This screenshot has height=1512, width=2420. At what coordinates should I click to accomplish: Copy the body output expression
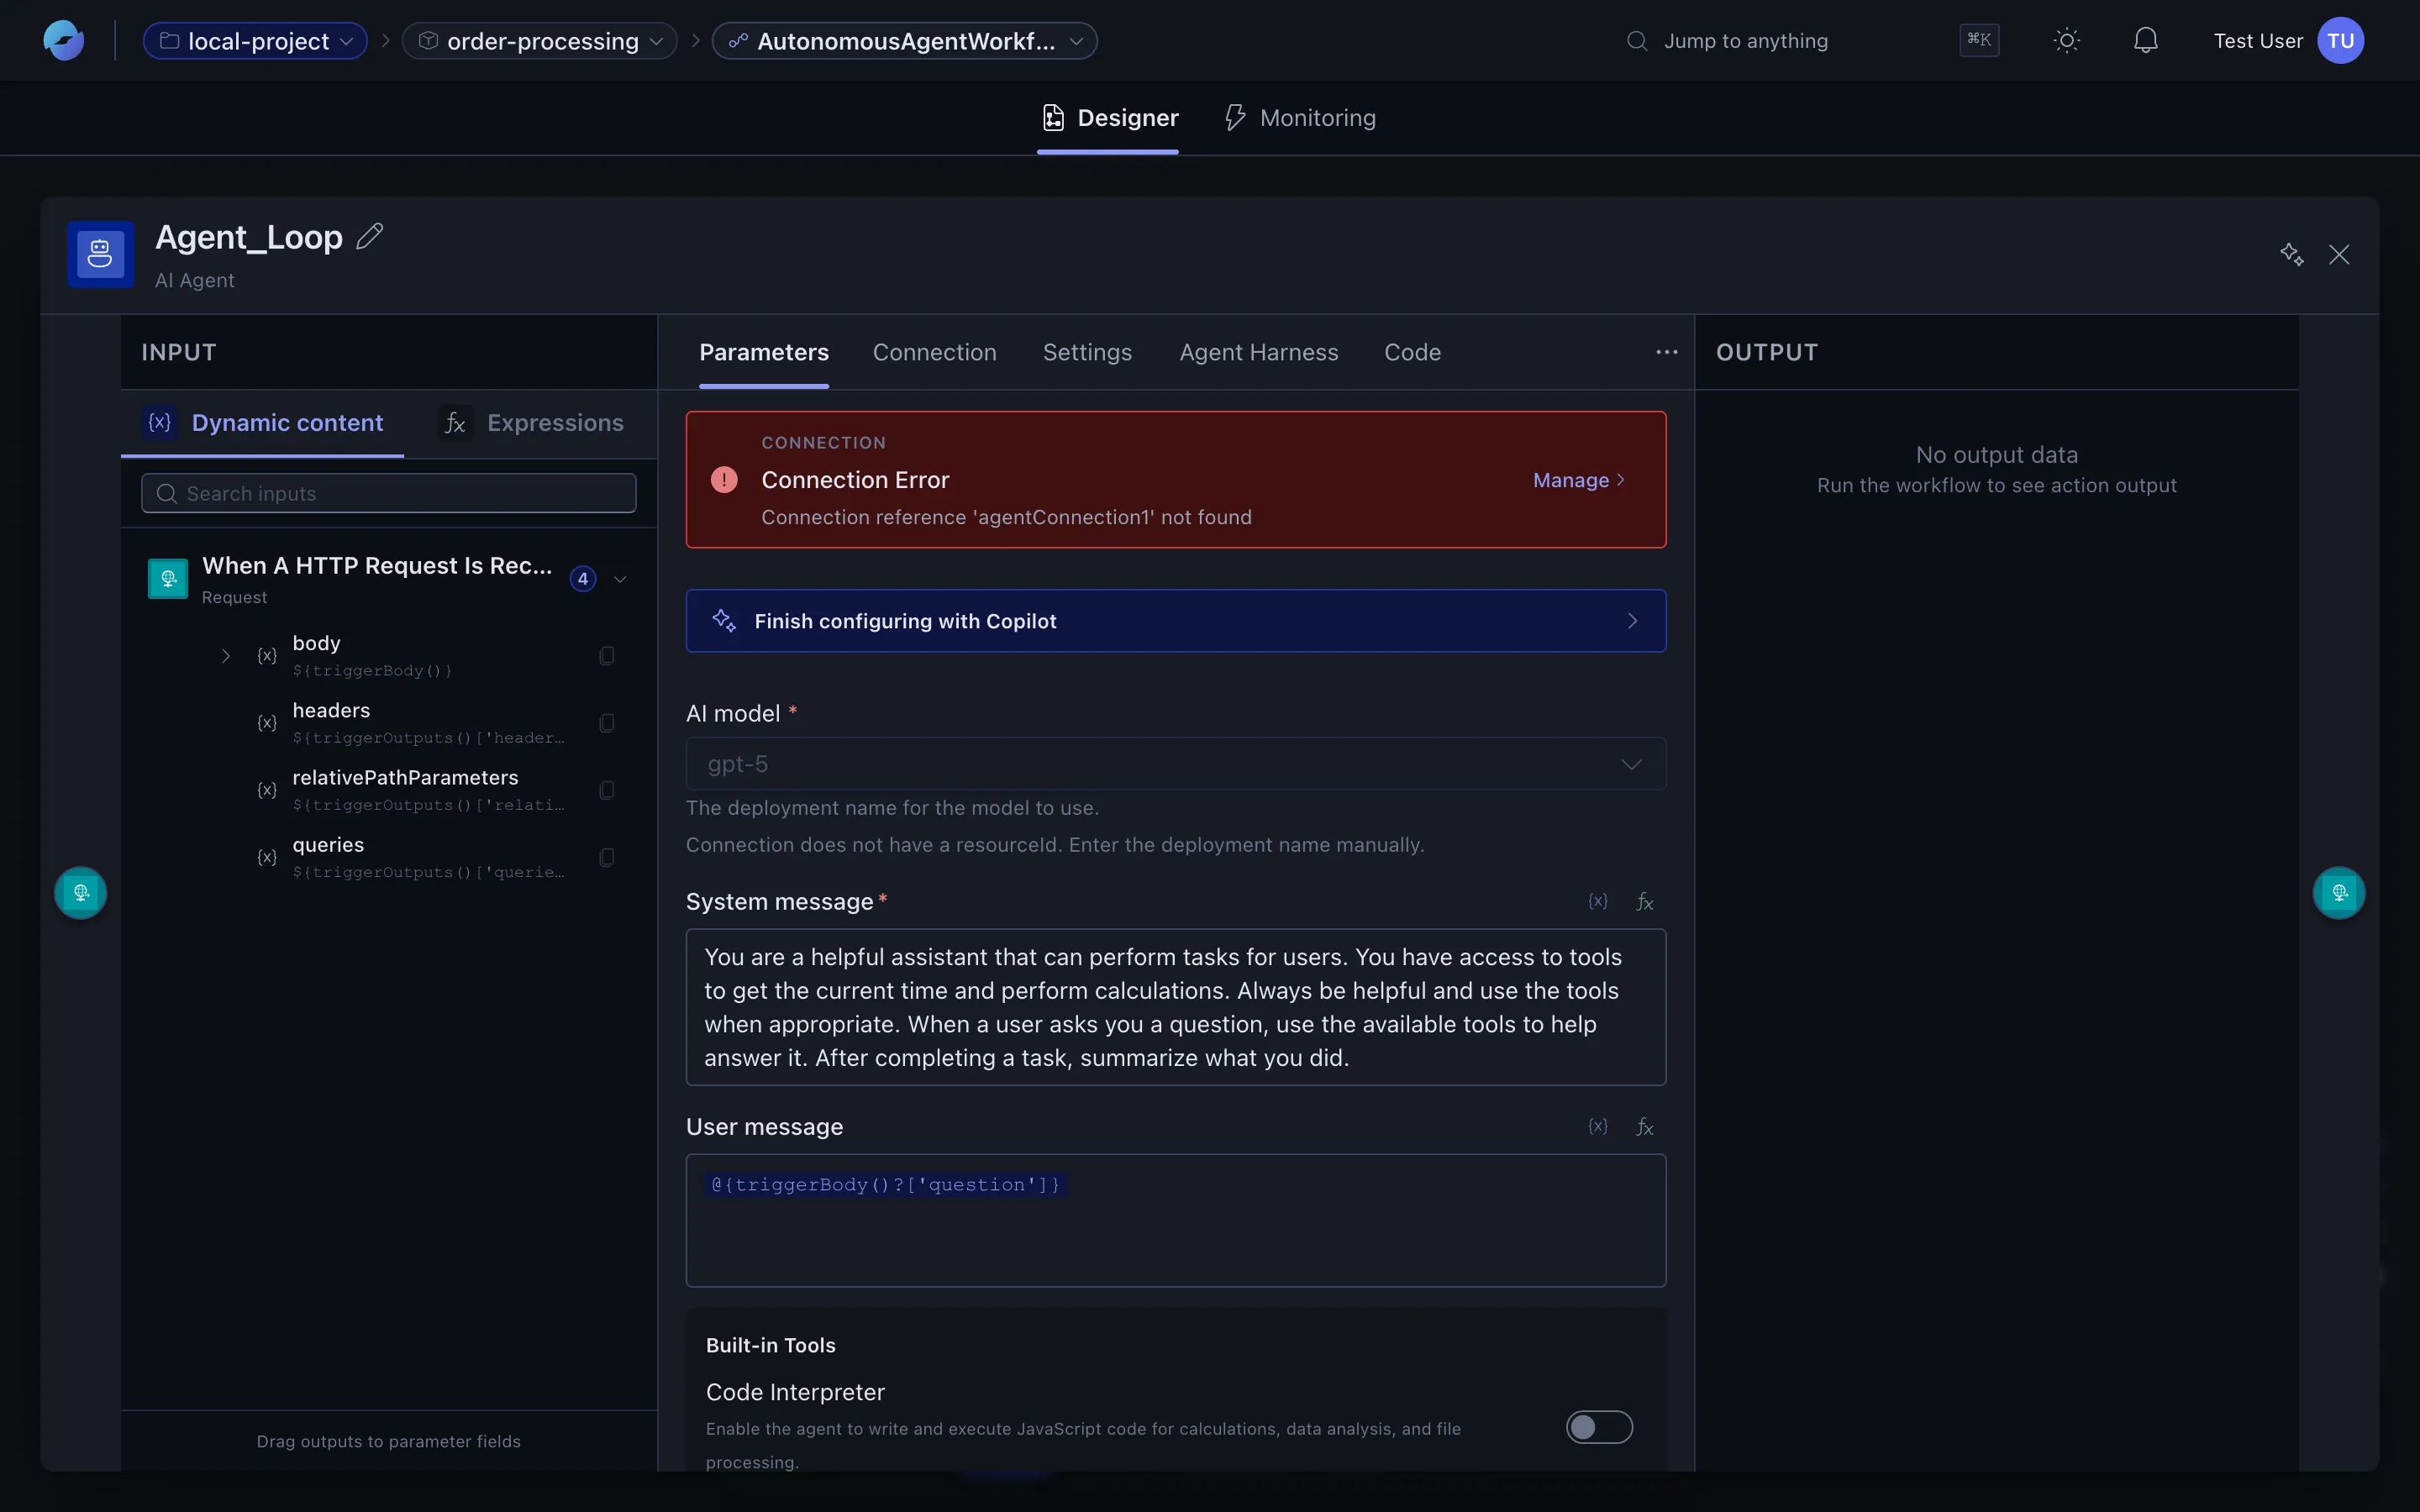pos(606,656)
